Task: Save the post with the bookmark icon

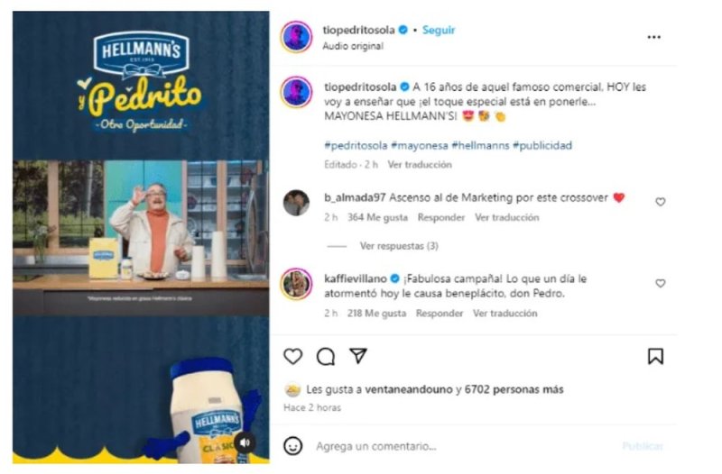Action: pos(656,356)
